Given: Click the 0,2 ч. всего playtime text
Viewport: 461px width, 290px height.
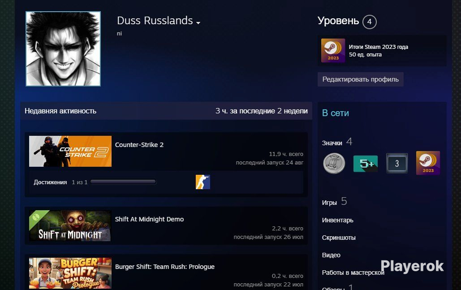Looking at the screenshot, I should [288, 276].
